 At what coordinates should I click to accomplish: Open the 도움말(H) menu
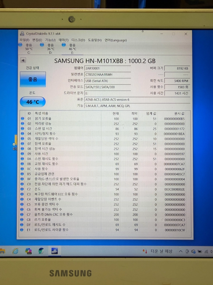click(95, 40)
